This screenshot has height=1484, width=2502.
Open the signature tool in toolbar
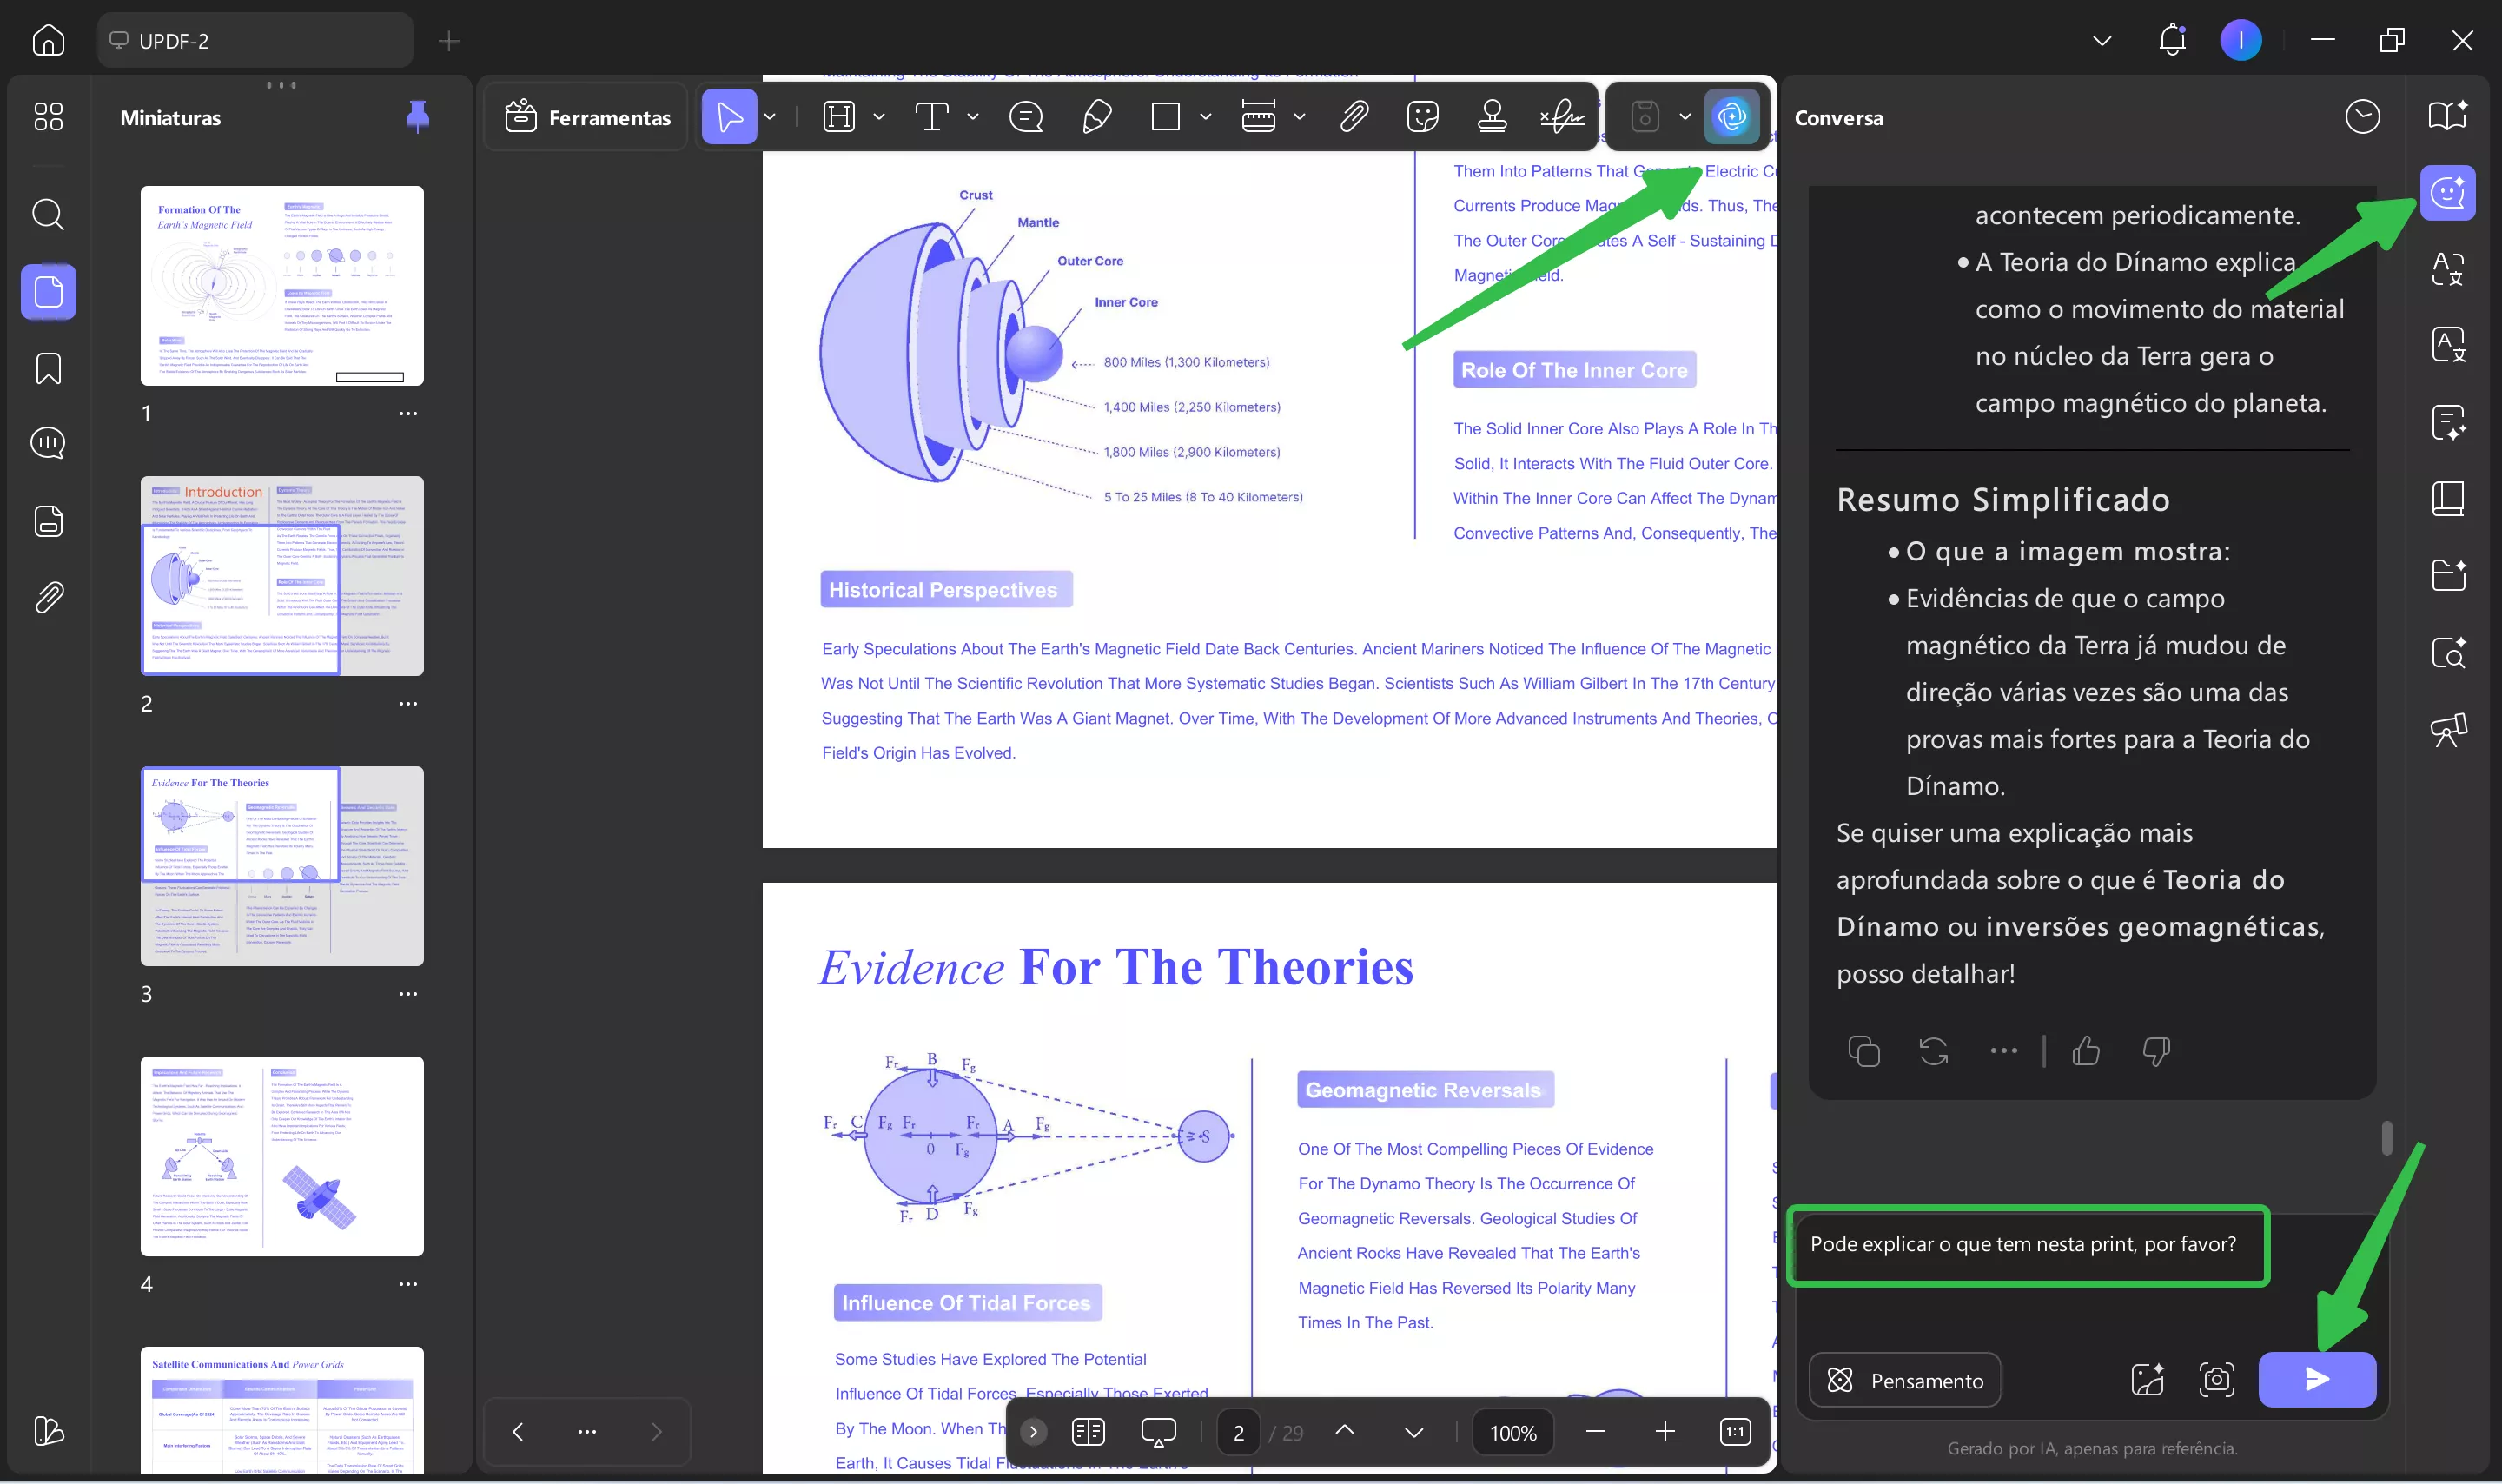tap(1561, 117)
